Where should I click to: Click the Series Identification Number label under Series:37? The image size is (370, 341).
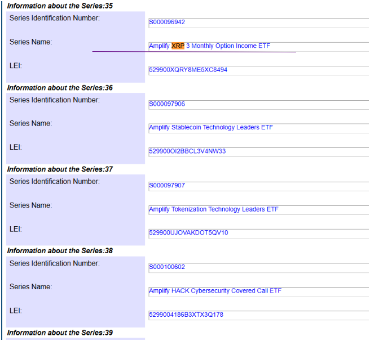coord(55,181)
